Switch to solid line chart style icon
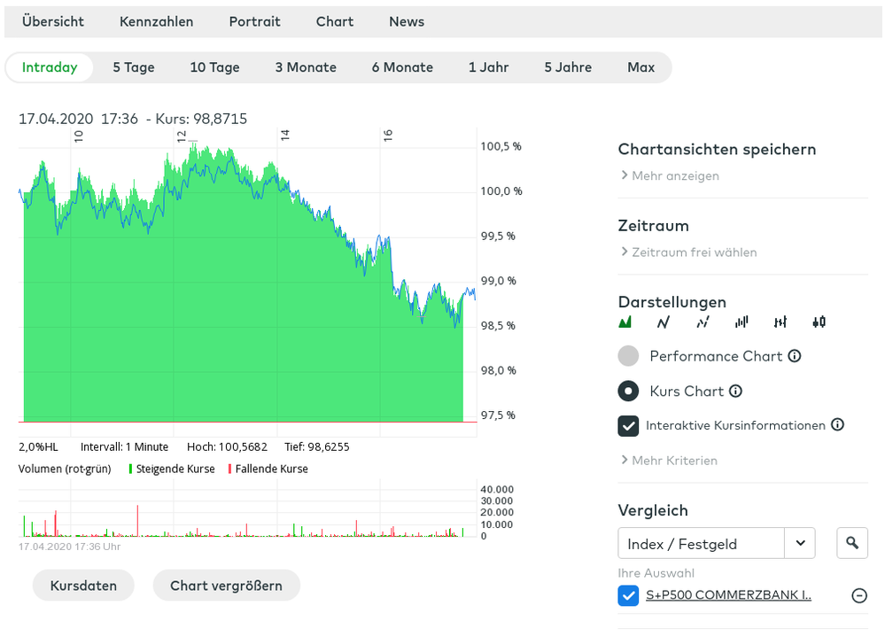The height and width of the screenshot is (636, 885). click(664, 322)
